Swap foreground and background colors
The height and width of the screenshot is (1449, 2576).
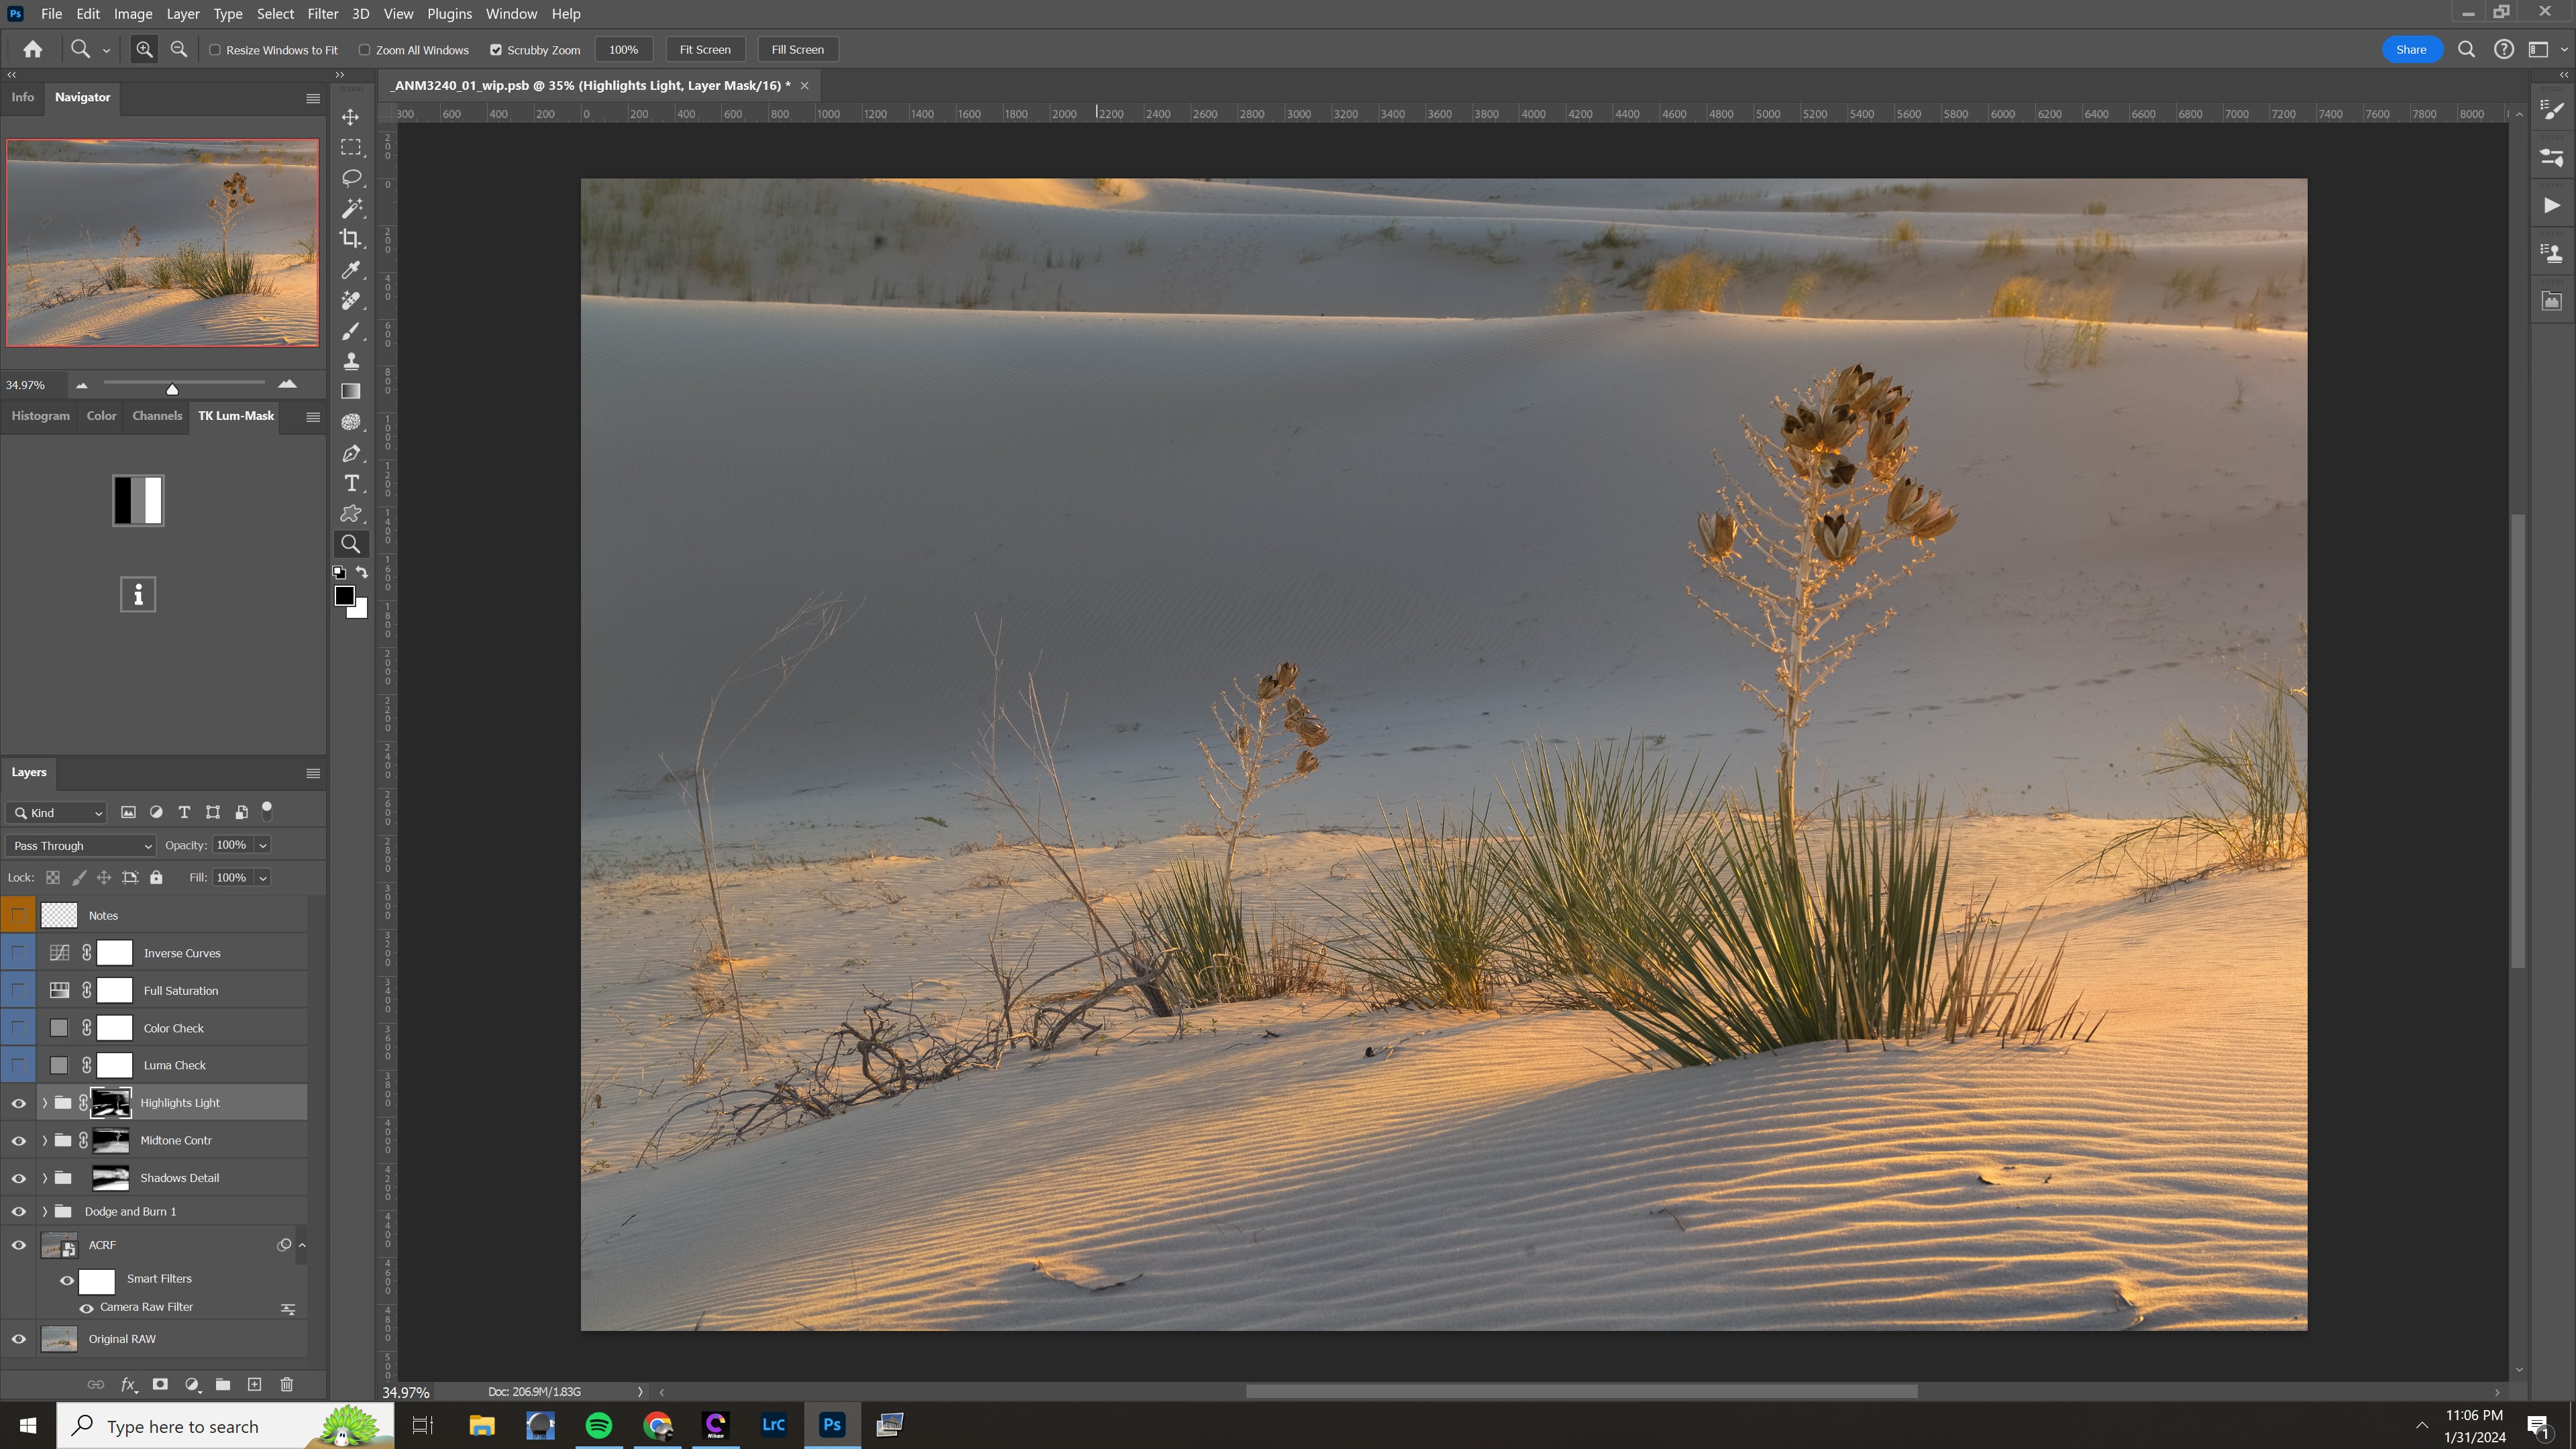[x=362, y=572]
